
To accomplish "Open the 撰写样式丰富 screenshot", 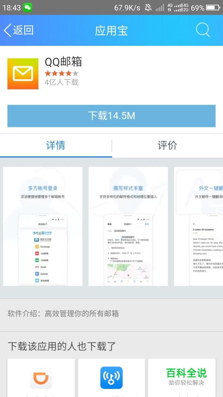I will (x=128, y=226).
